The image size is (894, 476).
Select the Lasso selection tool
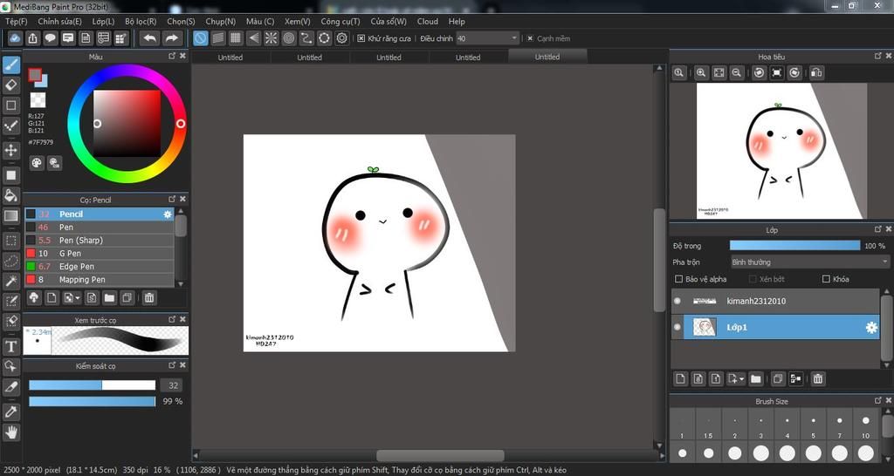[x=10, y=261]
